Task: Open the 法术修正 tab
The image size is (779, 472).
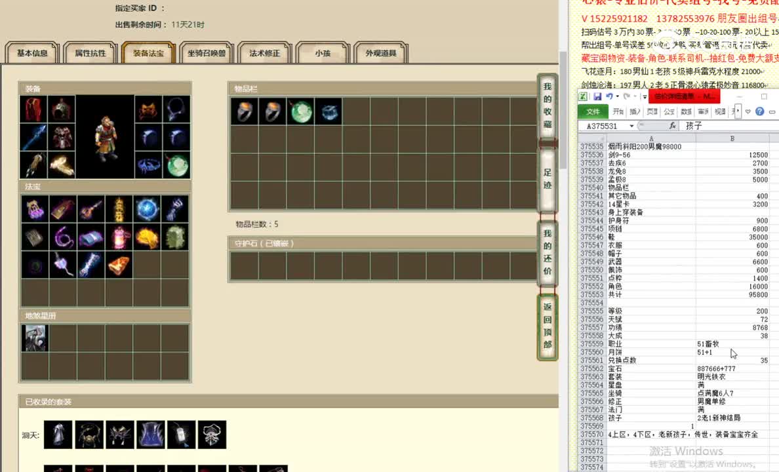Action: pyautogui.click(x=264, y=53)
